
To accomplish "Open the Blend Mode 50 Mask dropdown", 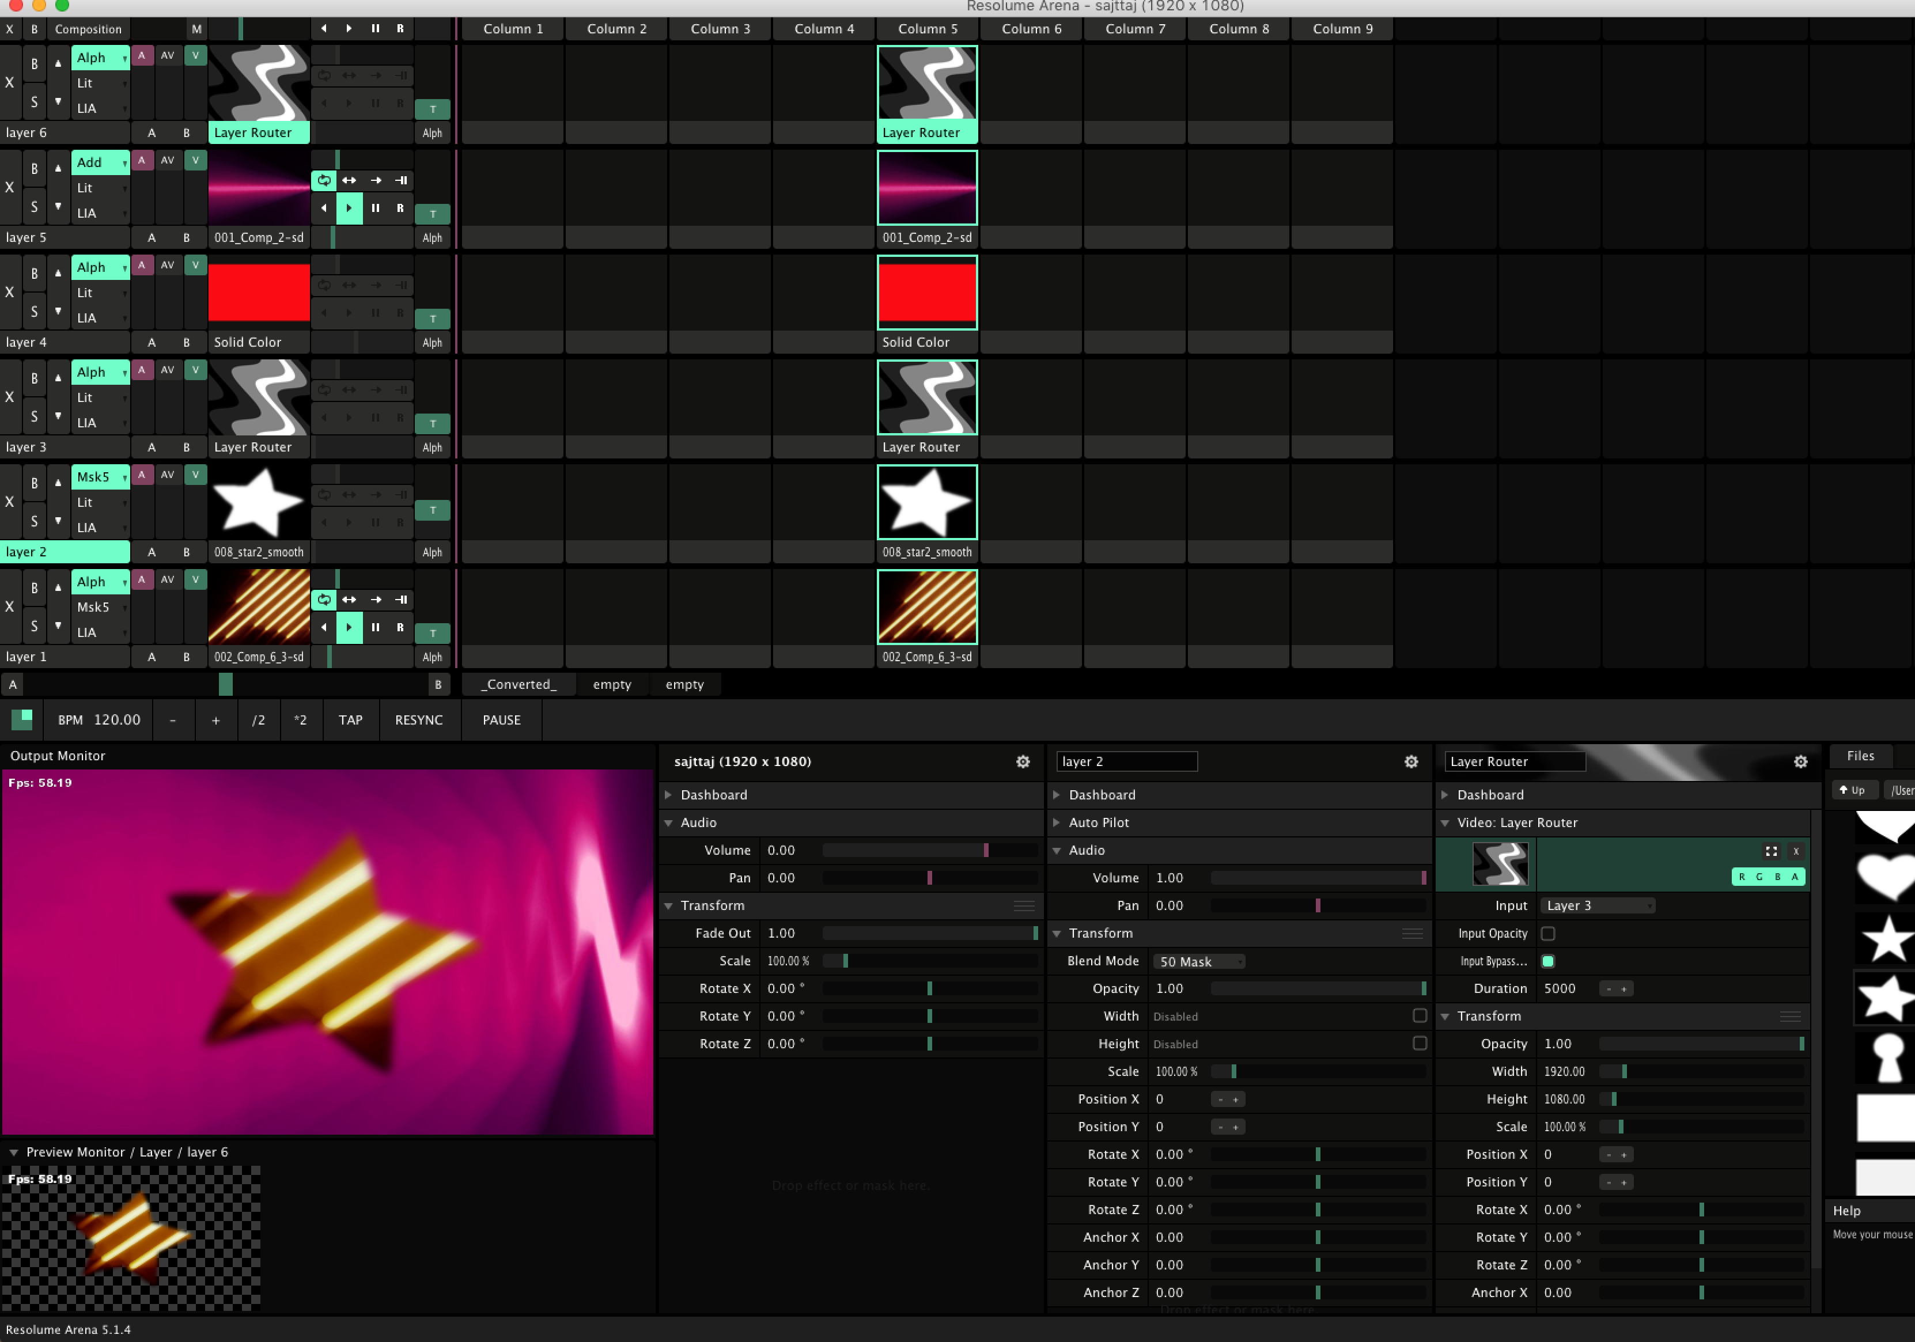I will tap(1198, 961).
